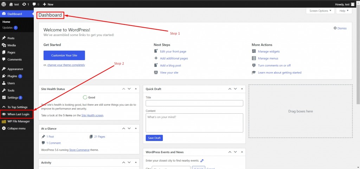This screenshot has height=169, width=360.
Task: Click the Edit your front page icon
Action: coord(156,51)
